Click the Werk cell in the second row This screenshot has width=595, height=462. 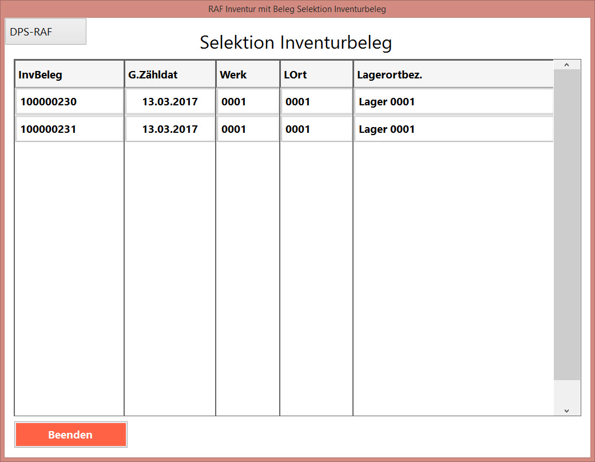click(248, 129)
